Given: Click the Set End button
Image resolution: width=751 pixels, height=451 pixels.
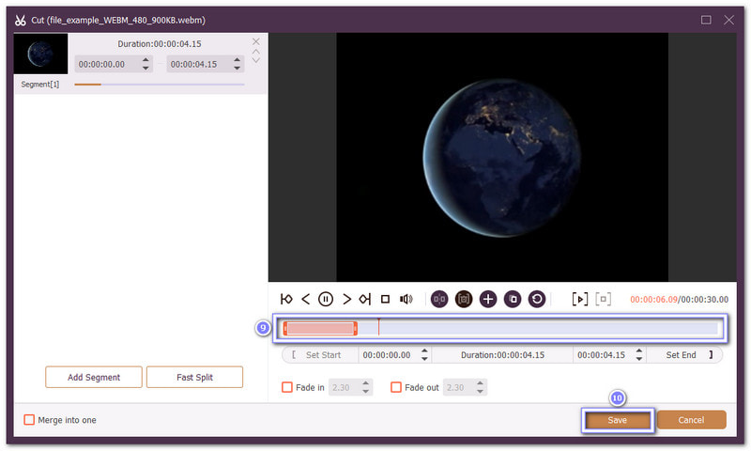Looking at the screenshot, I should tap(682, 355).
